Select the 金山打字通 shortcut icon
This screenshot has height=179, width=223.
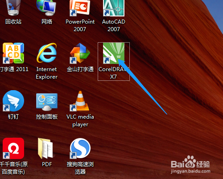tap(80, 53)
